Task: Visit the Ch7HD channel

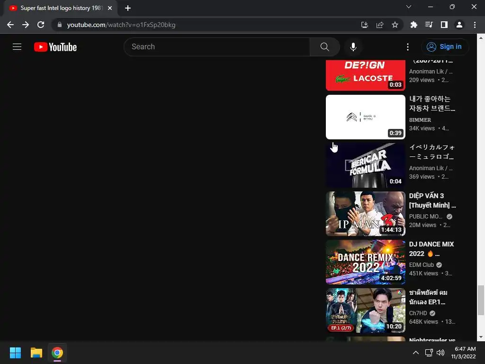Action: [418, 313]
